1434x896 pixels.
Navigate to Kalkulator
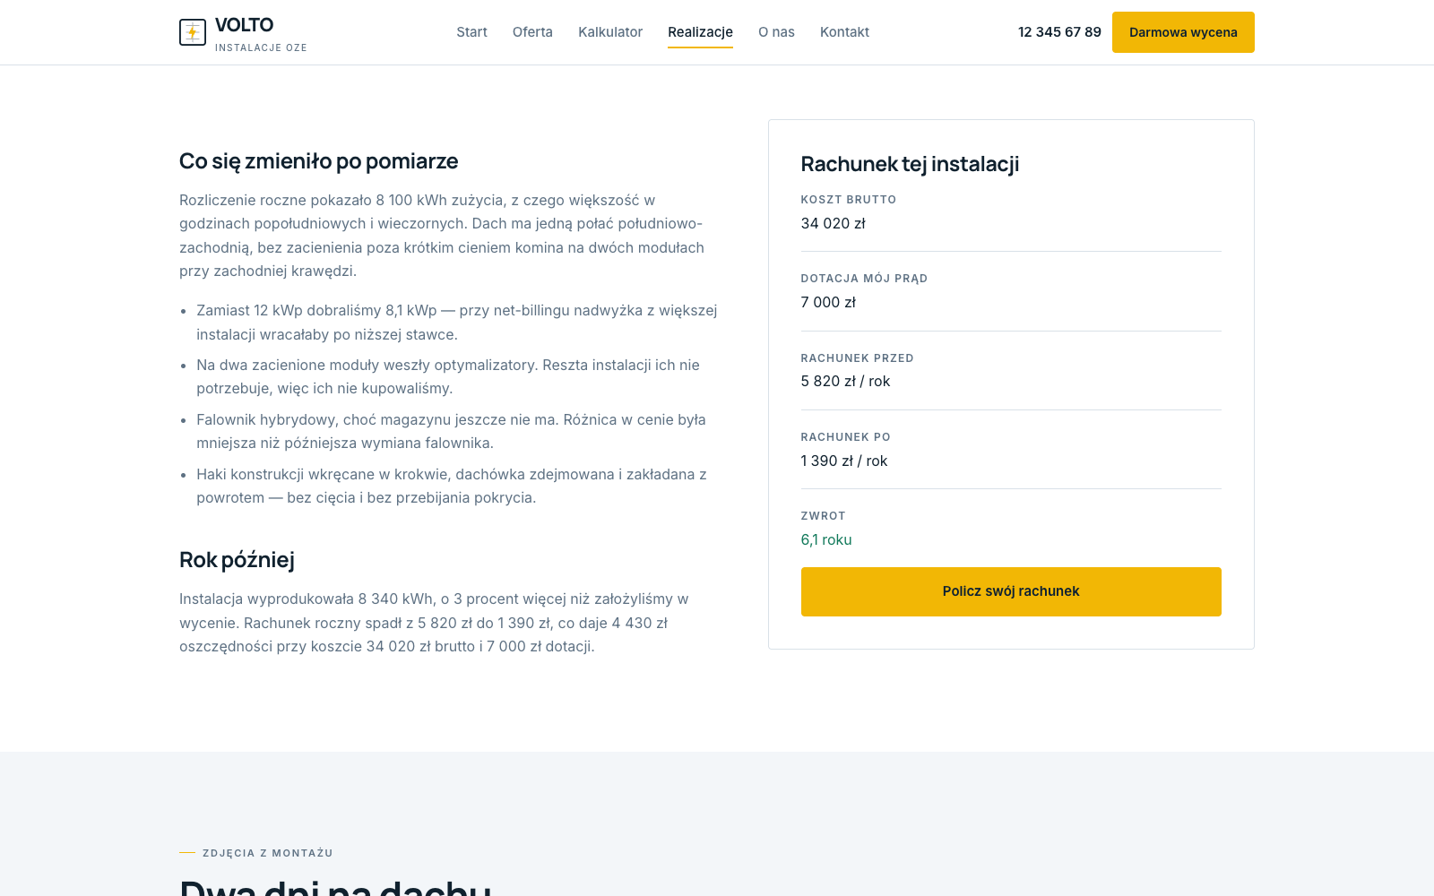pyautogui.click(x=610, y=32)
